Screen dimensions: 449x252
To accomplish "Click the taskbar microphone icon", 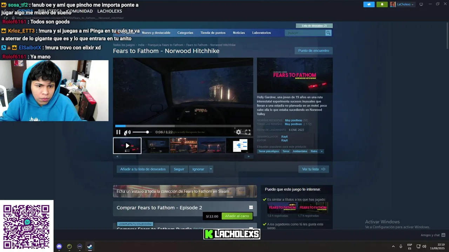I will pyautogui.click(x=401, y=246).
